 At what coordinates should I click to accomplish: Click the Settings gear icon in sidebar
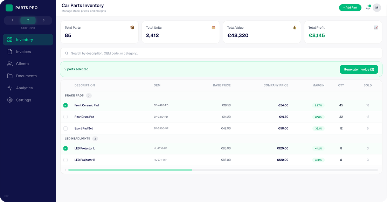(x=10, y=100)
